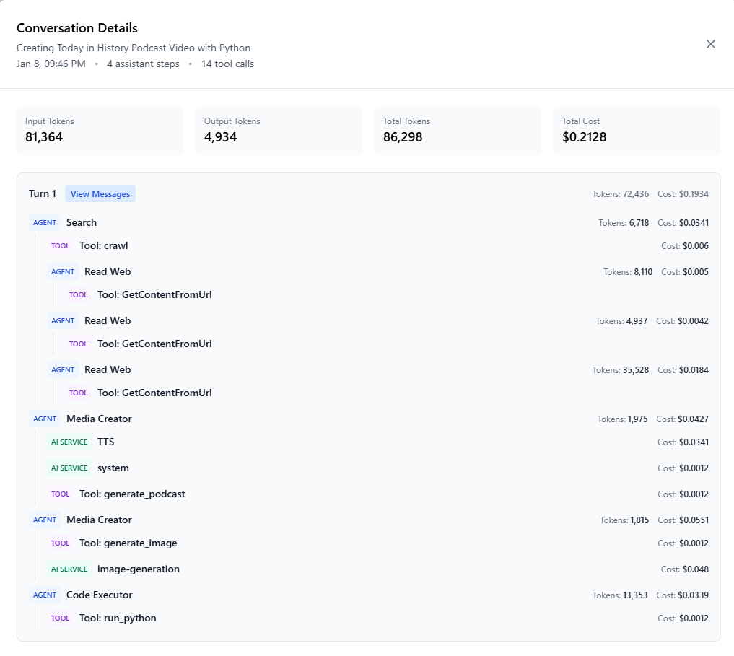Click the Total Cost stat card

tap(637, 131)
